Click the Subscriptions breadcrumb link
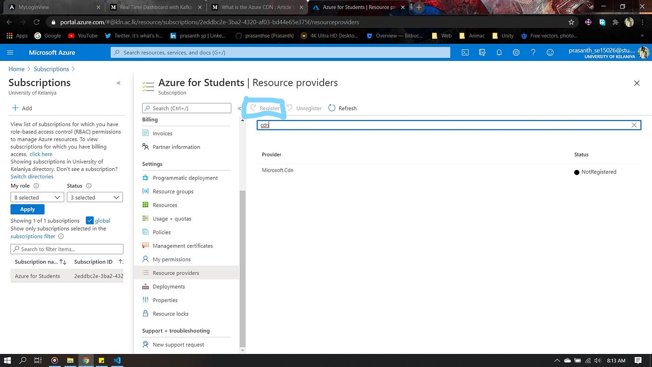 (x=51, y=69)
